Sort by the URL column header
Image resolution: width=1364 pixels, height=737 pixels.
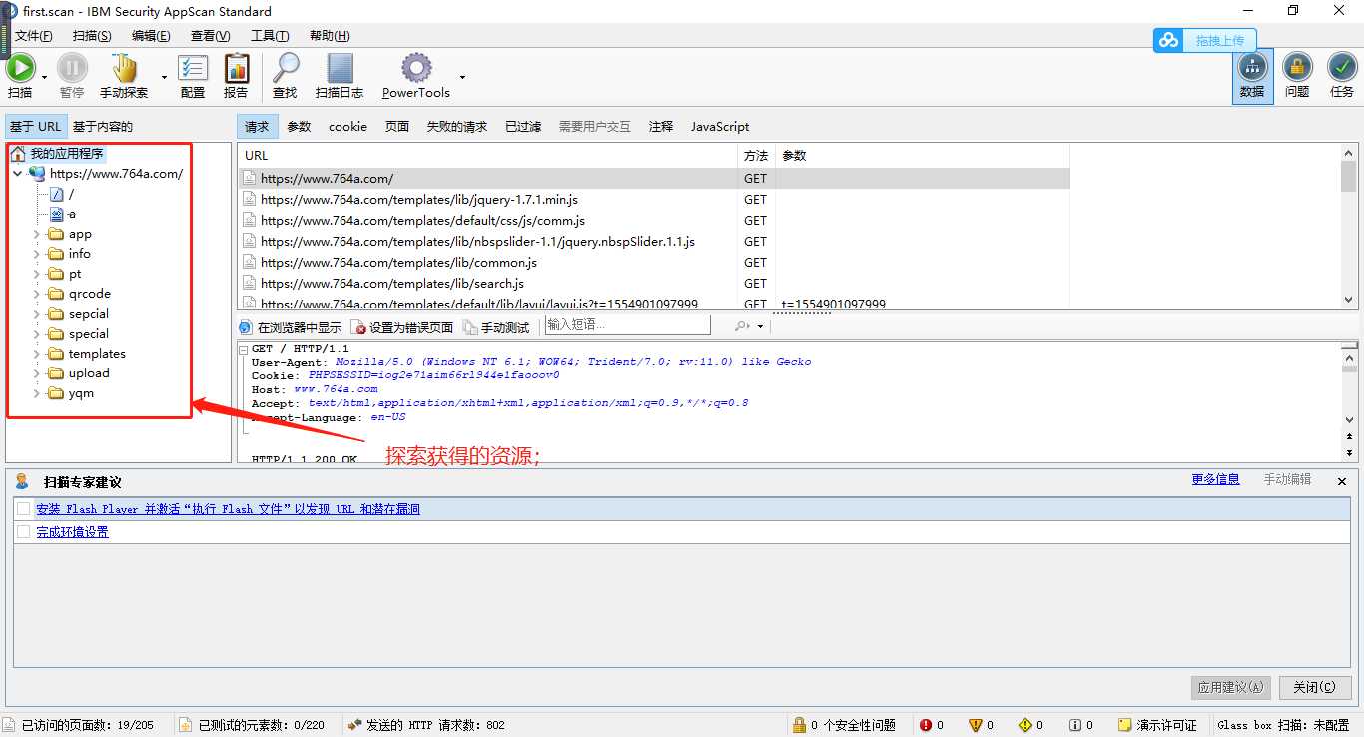point(487,156)
